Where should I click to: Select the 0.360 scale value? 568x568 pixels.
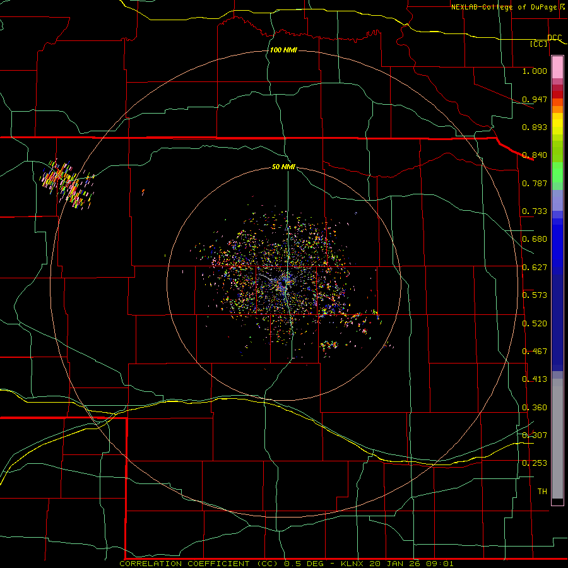(535, 407)
